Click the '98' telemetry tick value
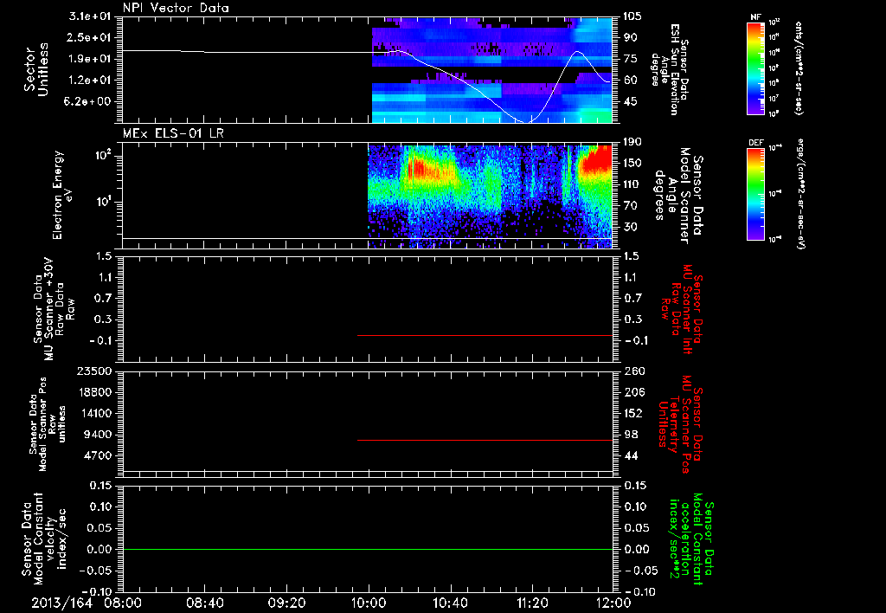Viewport: 886px width, 613px height. (x=631, y=435)
